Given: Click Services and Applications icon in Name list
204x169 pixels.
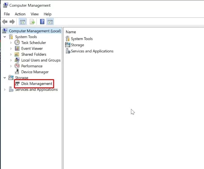Looking at the screenshot, I should pos(68,51).
